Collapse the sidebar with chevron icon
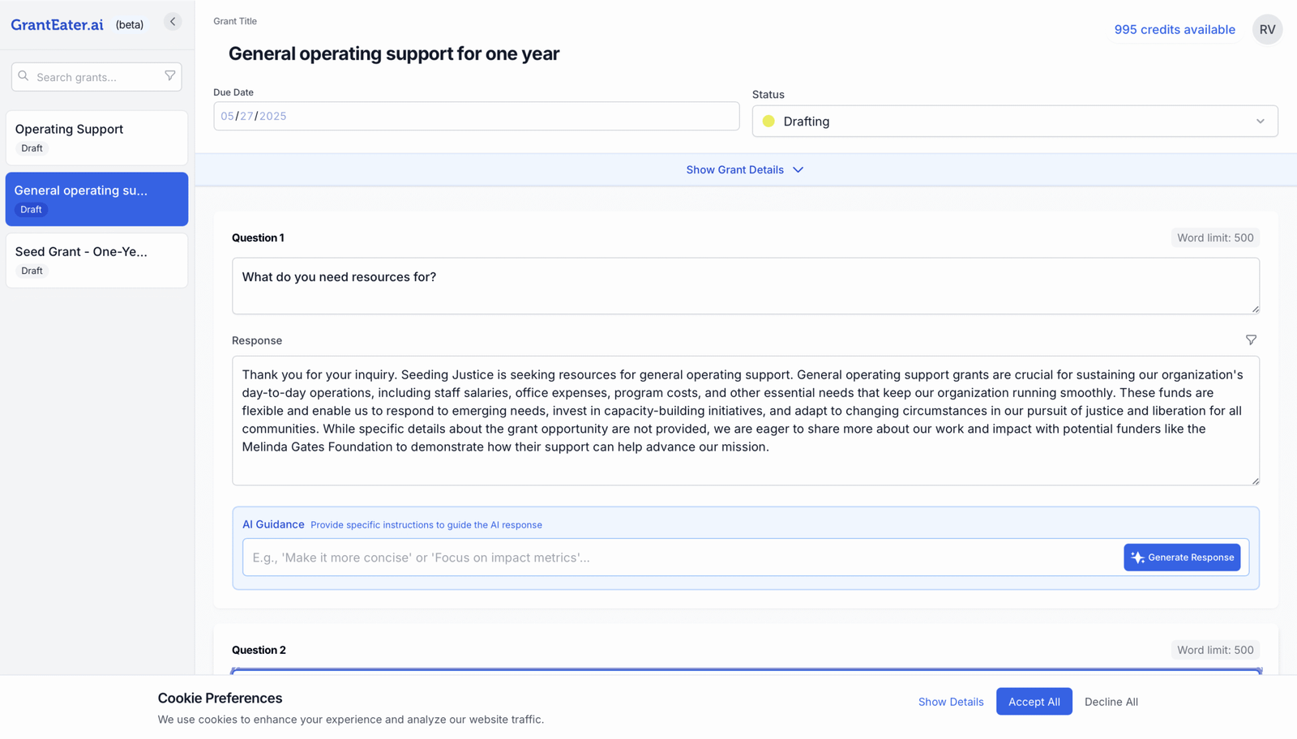Screen dimensions: 1297x739 173,22
